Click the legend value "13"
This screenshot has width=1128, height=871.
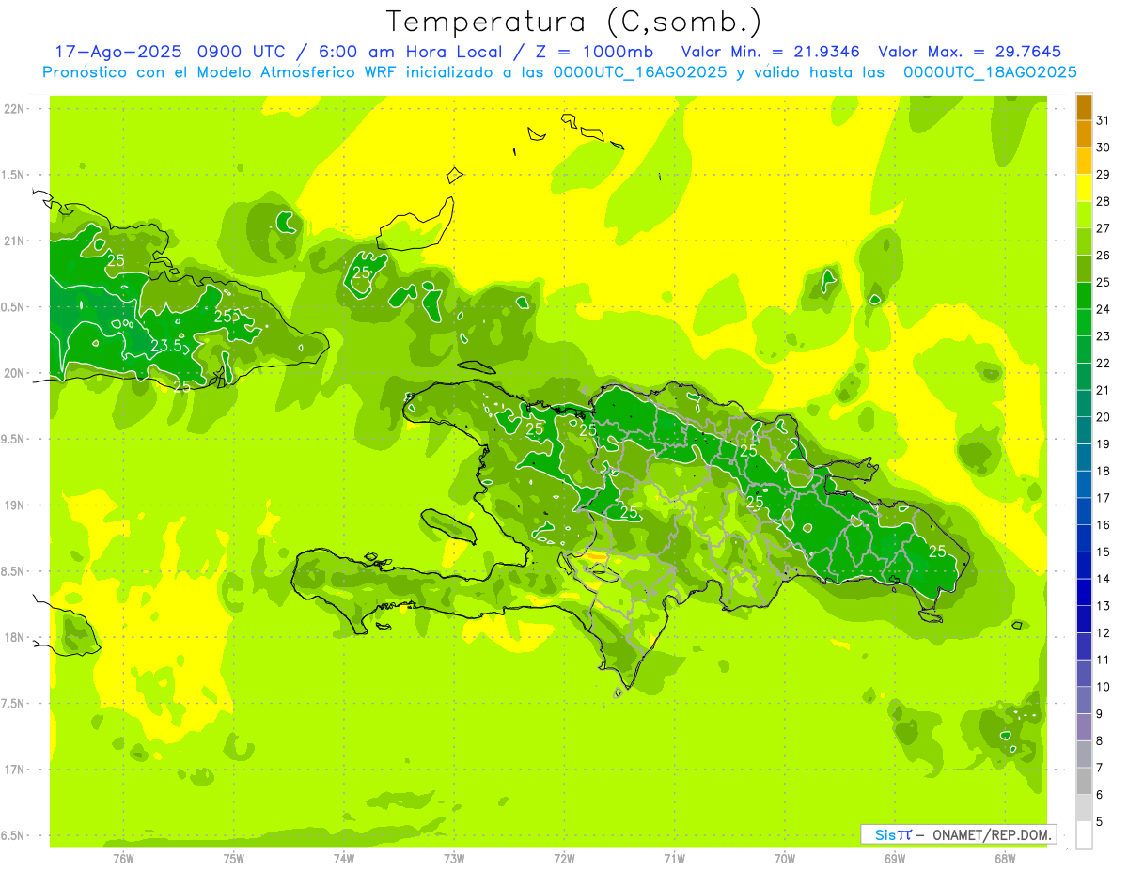pos(1104,606)
